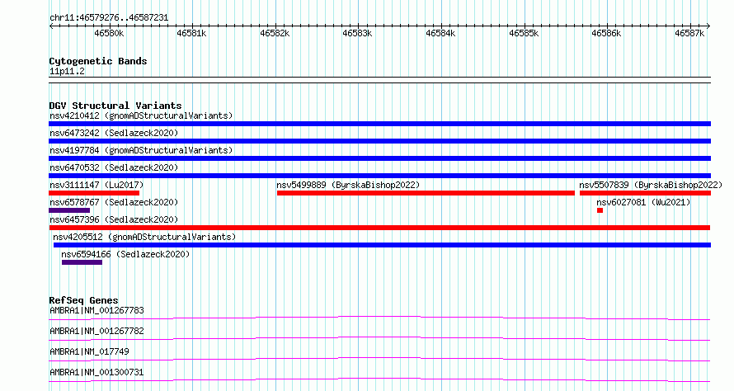Click the right arrowhead of the ruler

tap(708, 26)
